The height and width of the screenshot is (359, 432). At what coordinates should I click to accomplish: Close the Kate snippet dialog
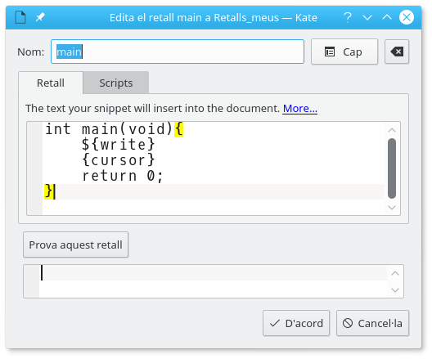[407, 17]
